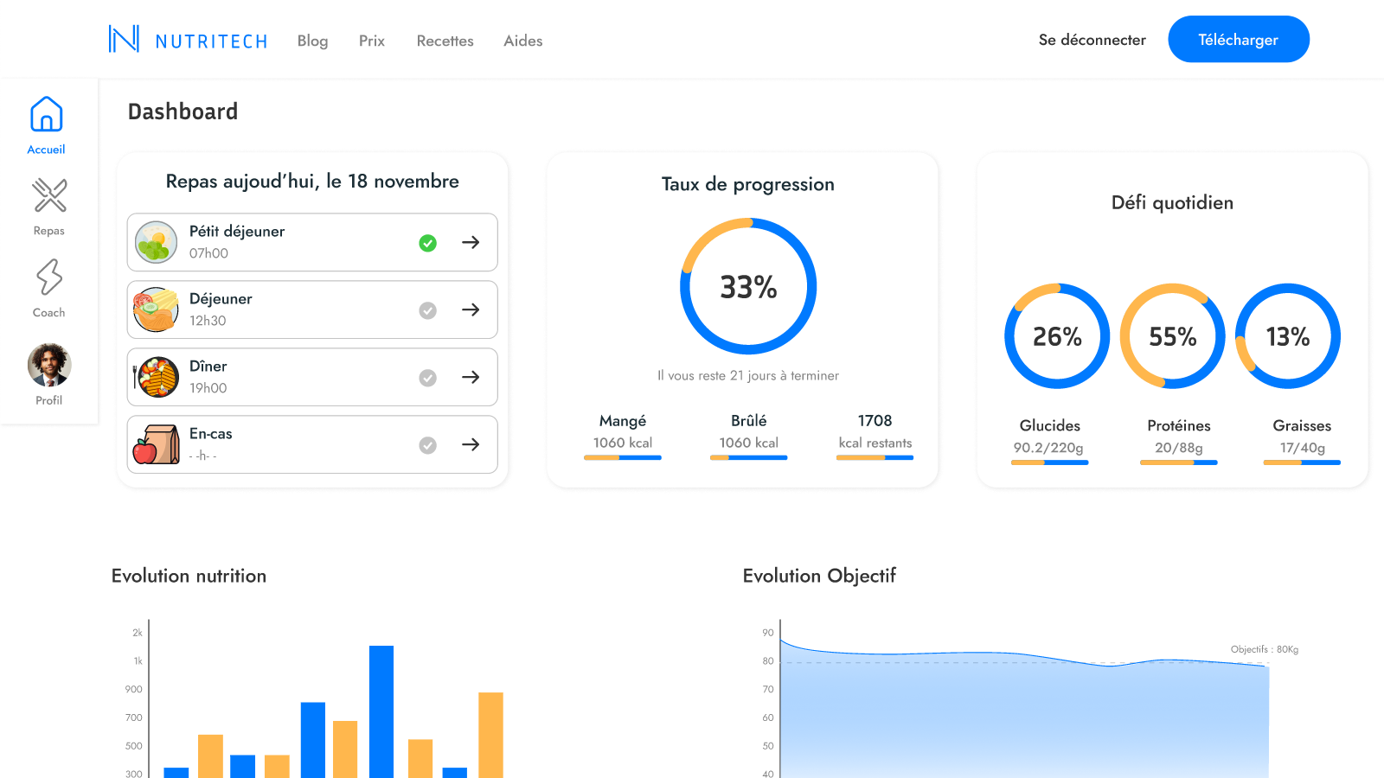Click the Nutritech logo icon

pyautogui.click(x=124, y=39)
